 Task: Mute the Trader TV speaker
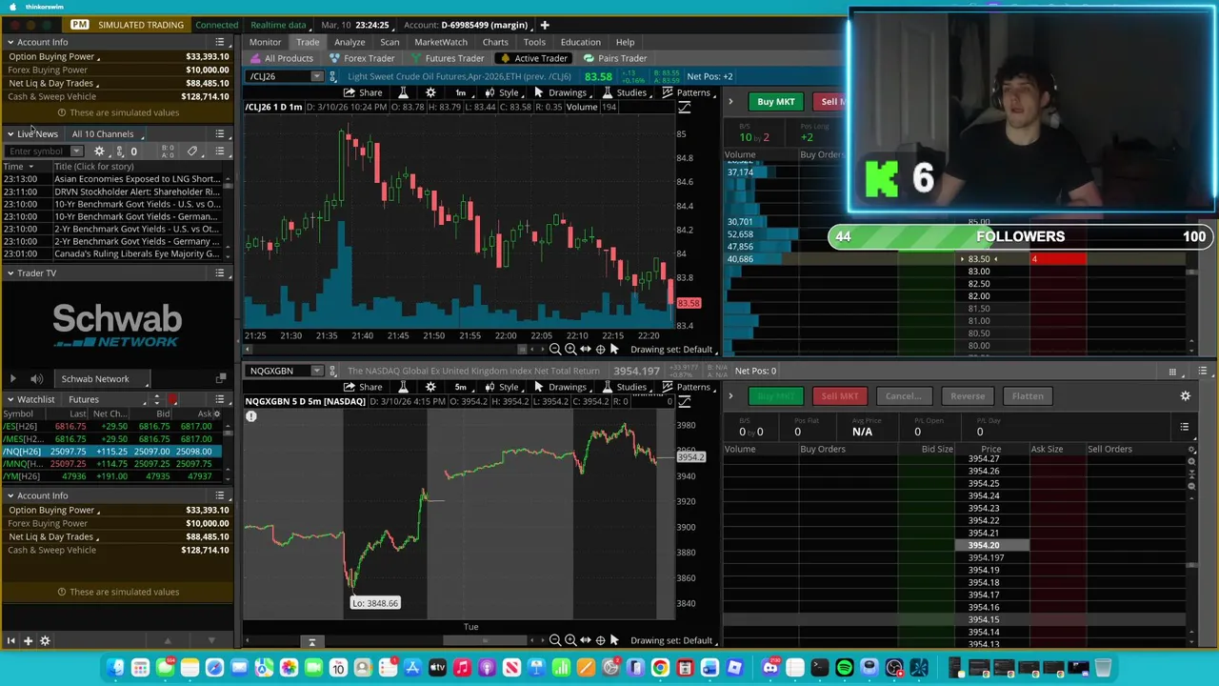(37, 379)
